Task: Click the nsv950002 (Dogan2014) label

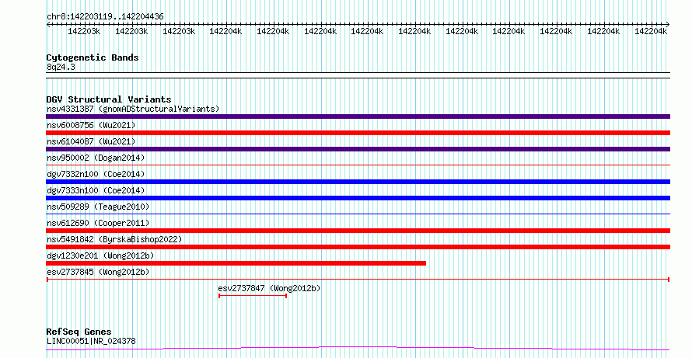Action: pos(96,158)
